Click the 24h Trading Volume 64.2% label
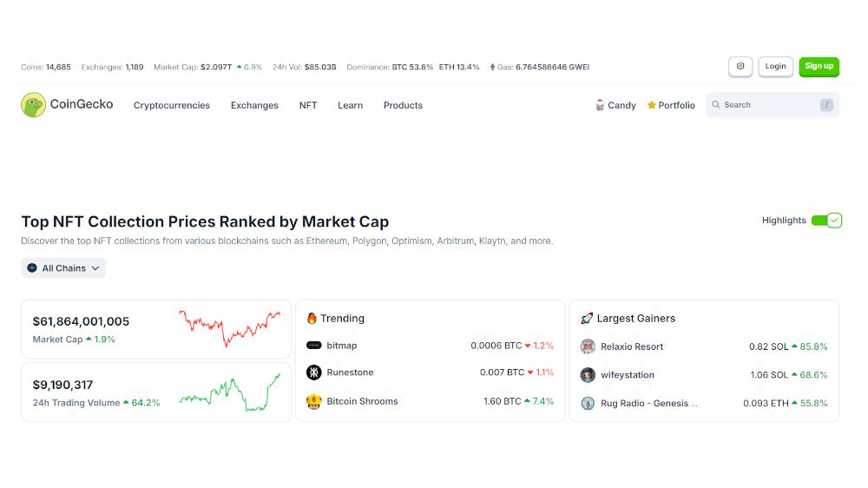The image size is (868, 488). [96, 403]
